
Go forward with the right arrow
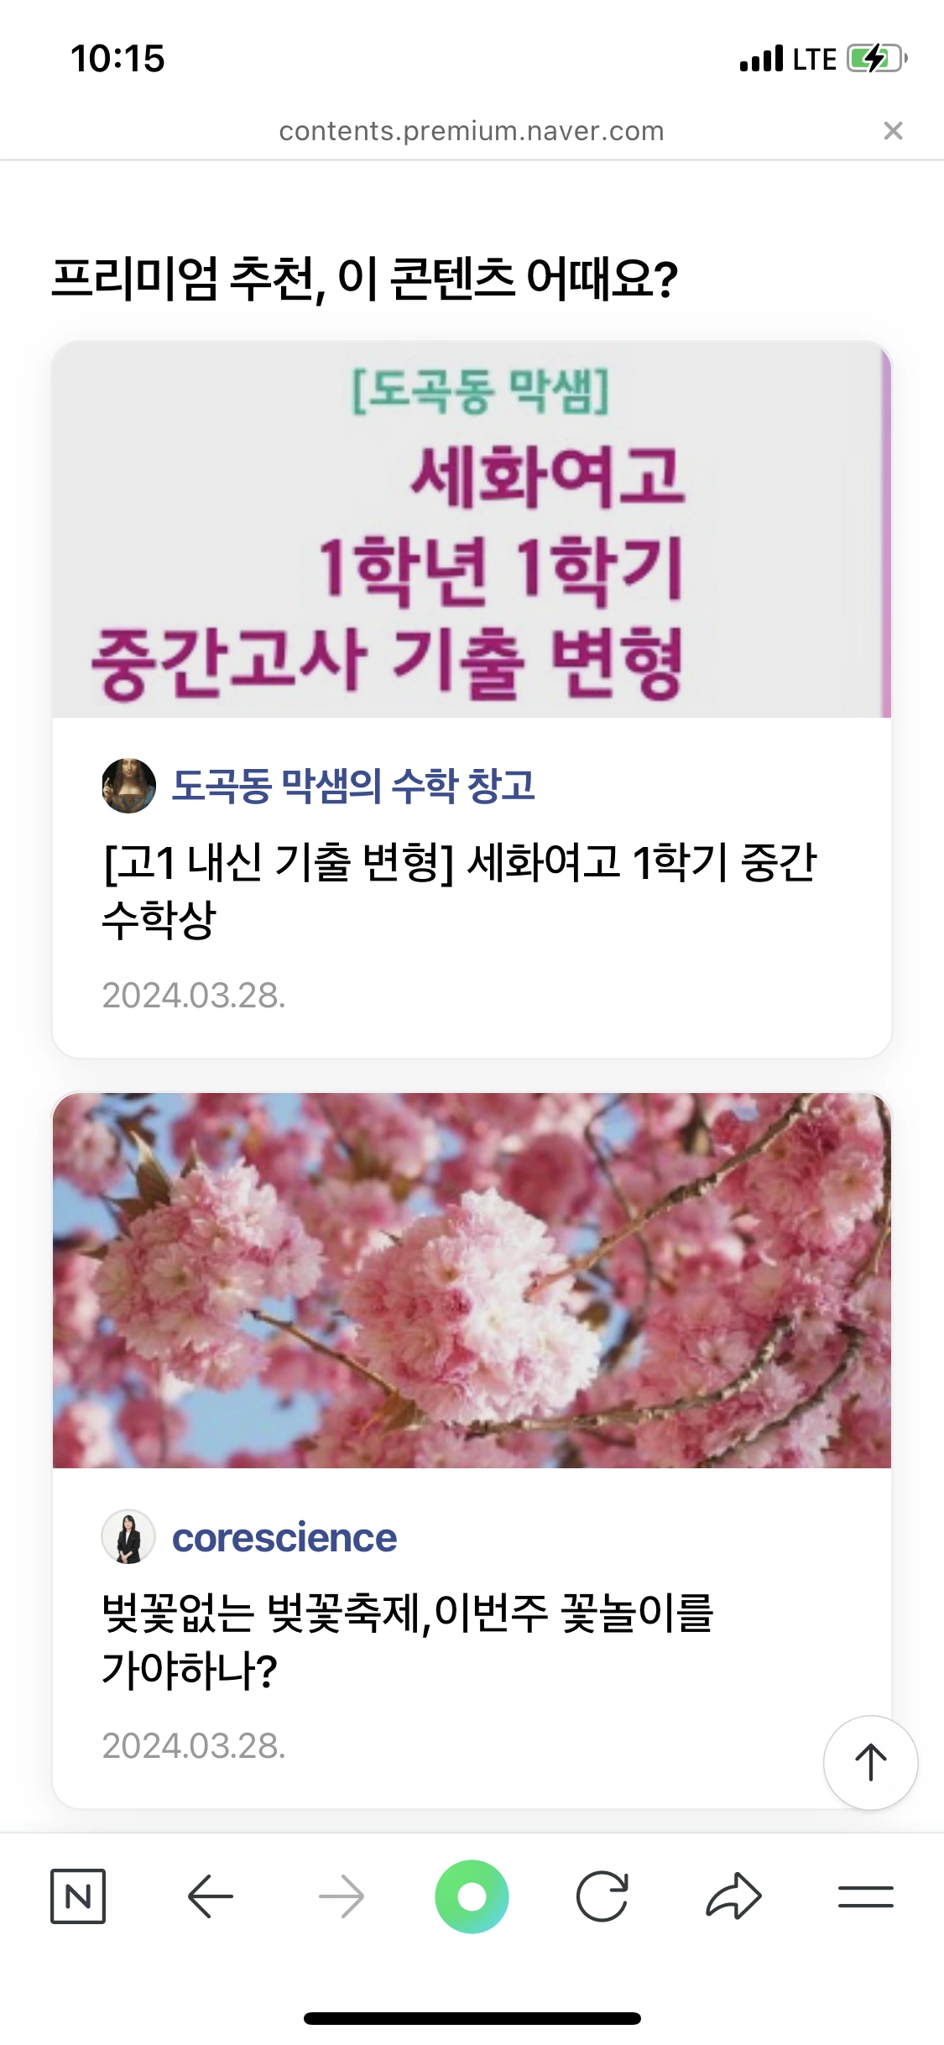tap(342, 1896)
